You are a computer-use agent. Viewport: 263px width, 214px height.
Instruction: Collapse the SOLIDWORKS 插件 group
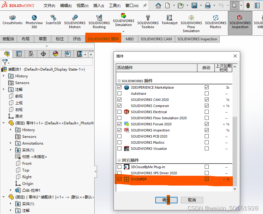pyautogui.click(x=119, y=81)
